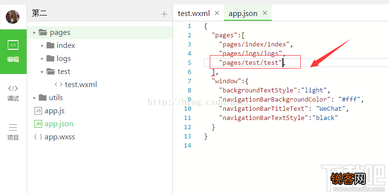The image size is (389, 194).
Task: Click the "#fff" color value
Action: tap(349, 100)
